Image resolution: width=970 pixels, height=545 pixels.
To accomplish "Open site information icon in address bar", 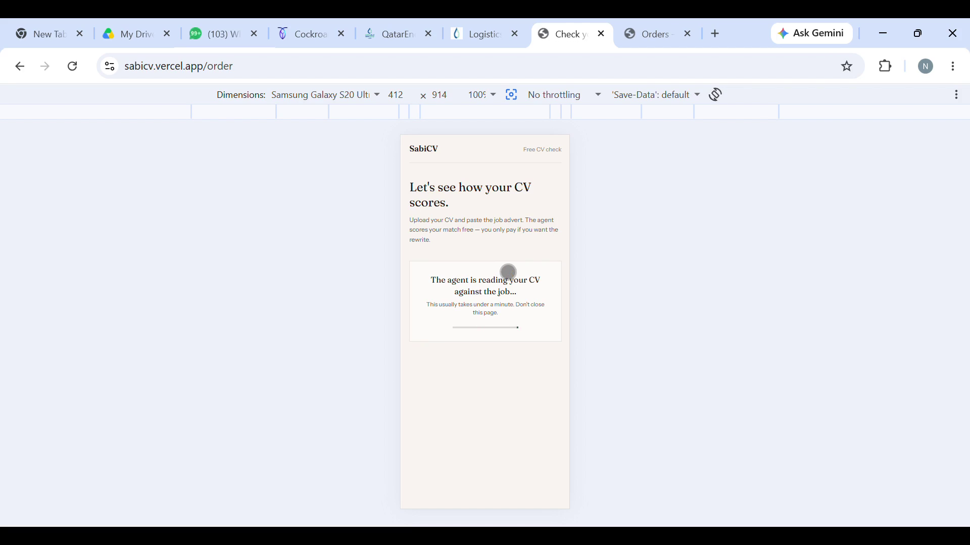I will click(110, 66).
